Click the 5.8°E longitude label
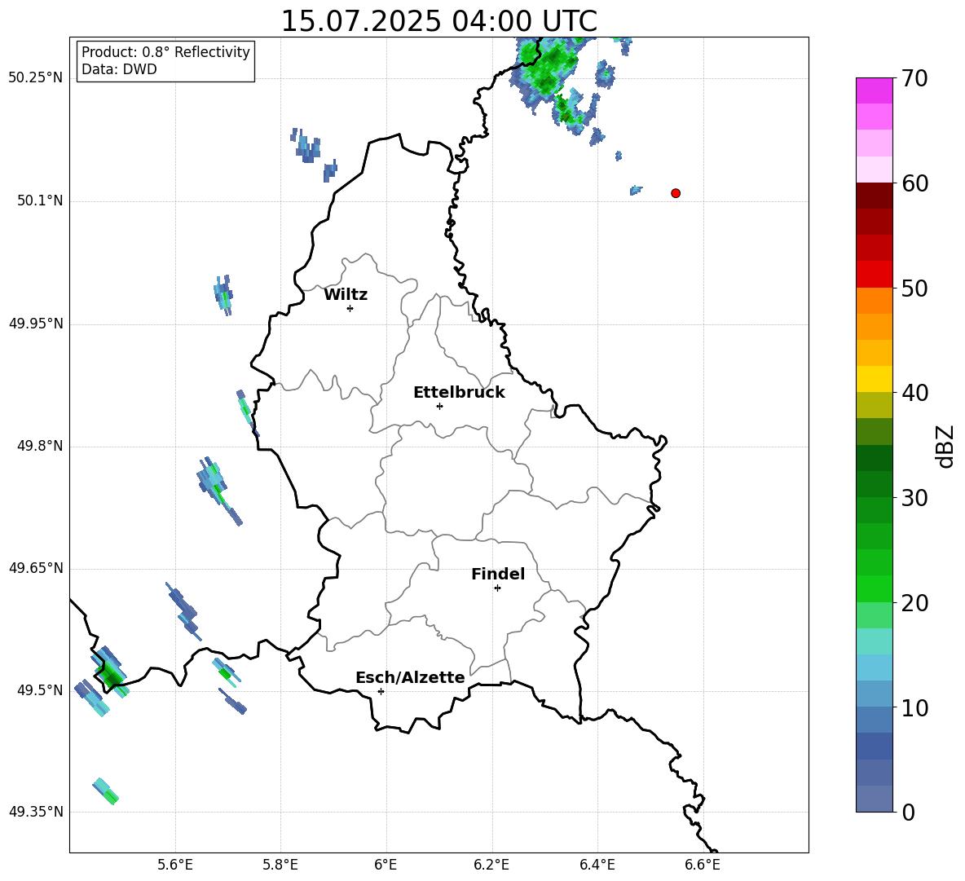The image size is (965, 881). (x=280, y=865)
